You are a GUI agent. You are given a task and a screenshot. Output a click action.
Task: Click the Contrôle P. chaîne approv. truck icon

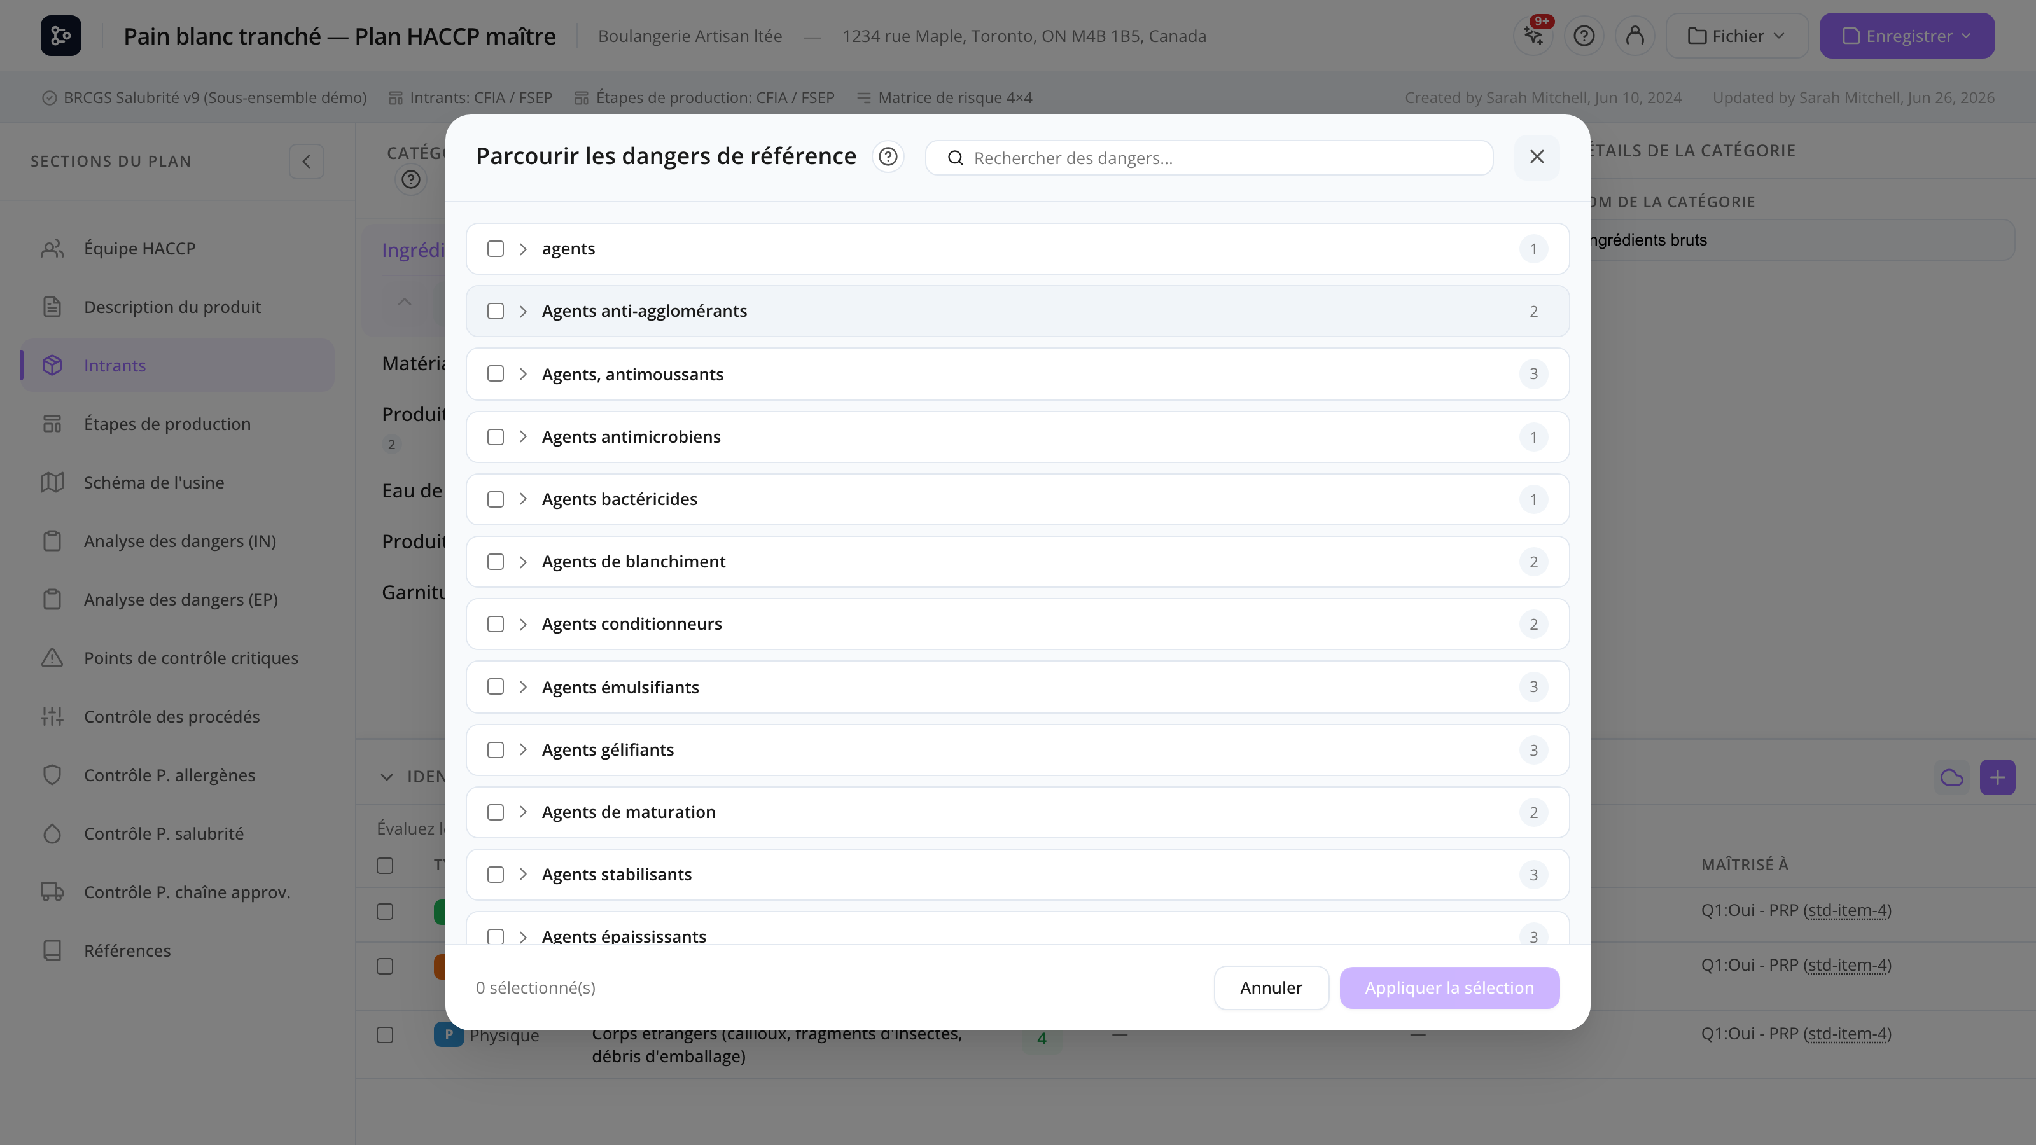pyautogui.click(x=52, y=891)
